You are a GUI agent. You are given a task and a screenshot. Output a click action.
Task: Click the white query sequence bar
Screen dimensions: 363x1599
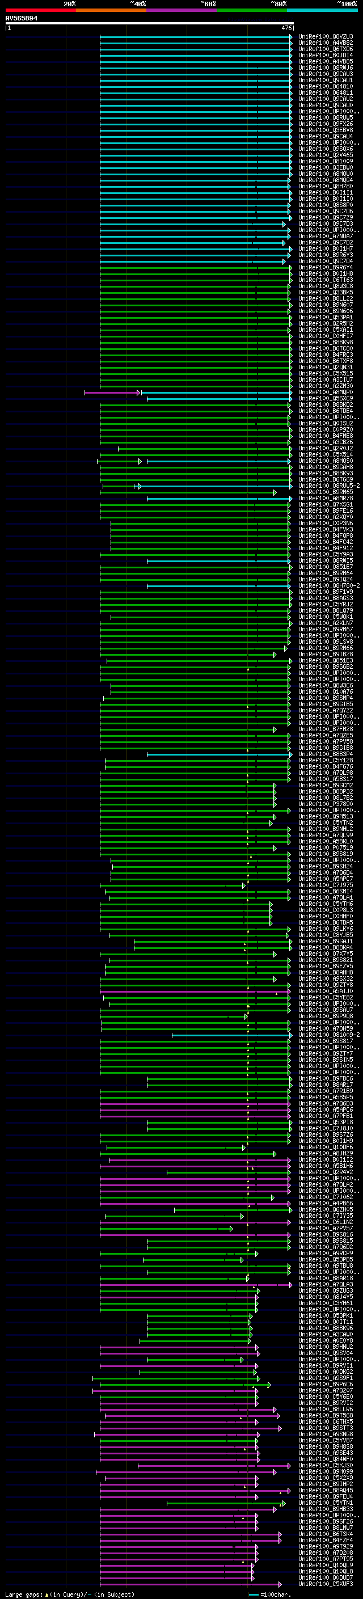pos(150,23)
